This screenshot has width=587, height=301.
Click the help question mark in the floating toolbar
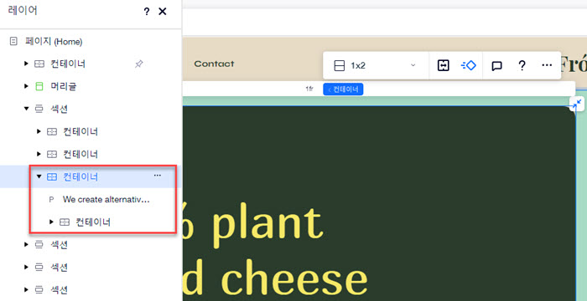522,65
